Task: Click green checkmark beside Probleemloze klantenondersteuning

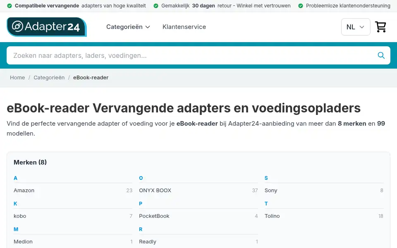Action: pos(301,5)
